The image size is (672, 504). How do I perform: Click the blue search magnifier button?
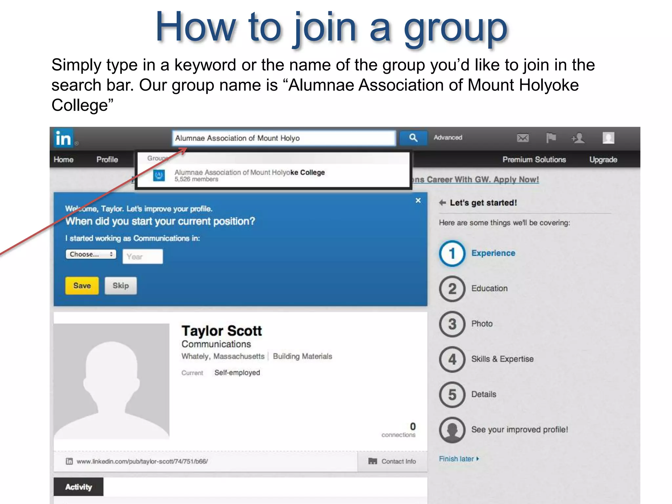(413, 138)
